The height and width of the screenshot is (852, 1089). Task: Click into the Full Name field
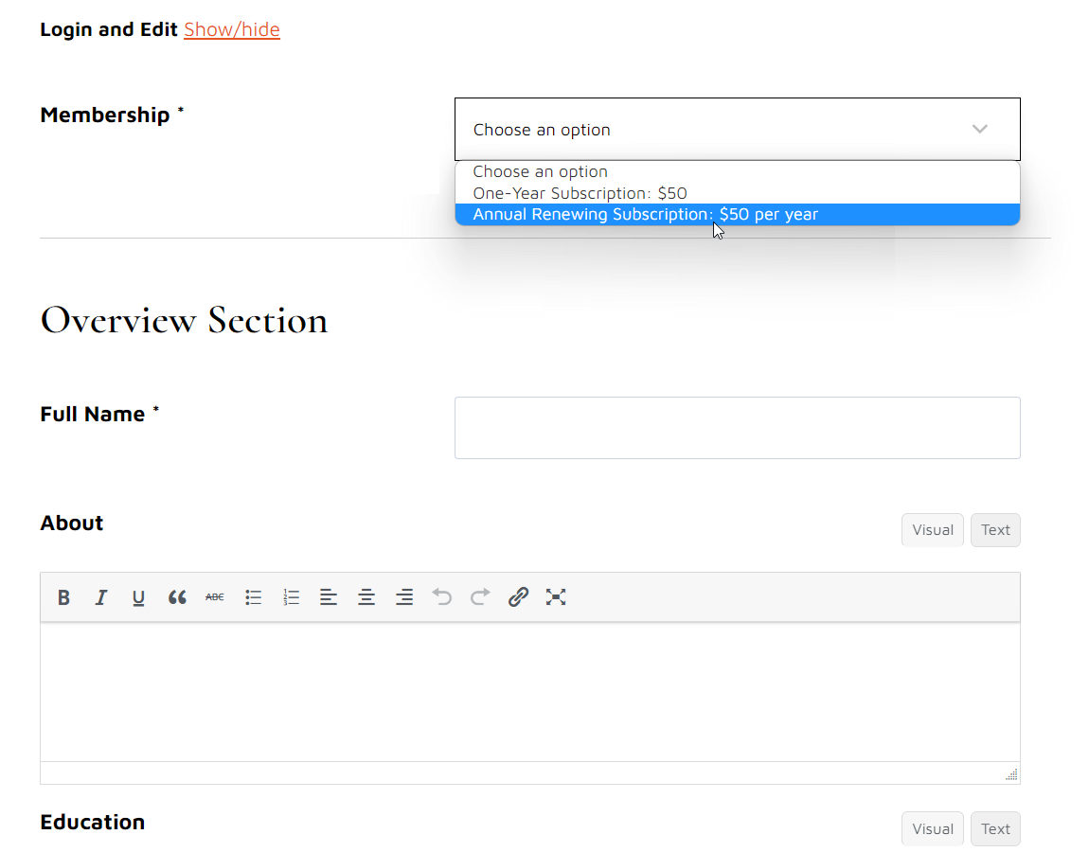tap(737, 428)
